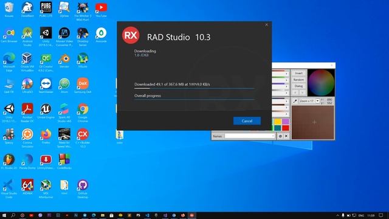Open PUBG LITE desktop shortcut

pos(46,10)
